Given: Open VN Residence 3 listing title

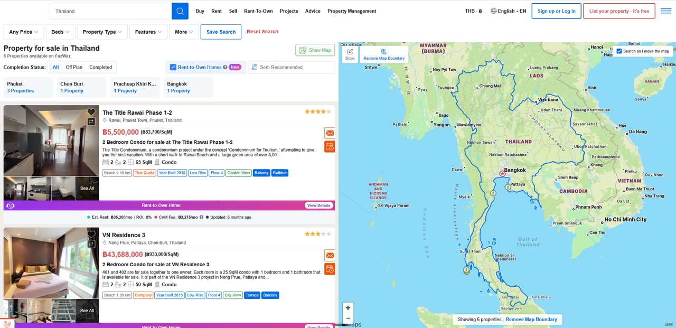Looking at the screenshot, I should (x=124, y=235).
